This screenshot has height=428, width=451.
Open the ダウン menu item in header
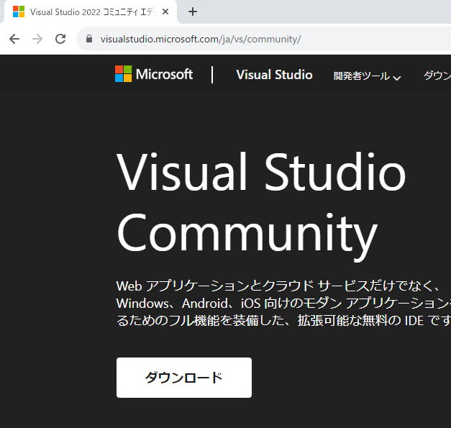[x=437, y=76]
